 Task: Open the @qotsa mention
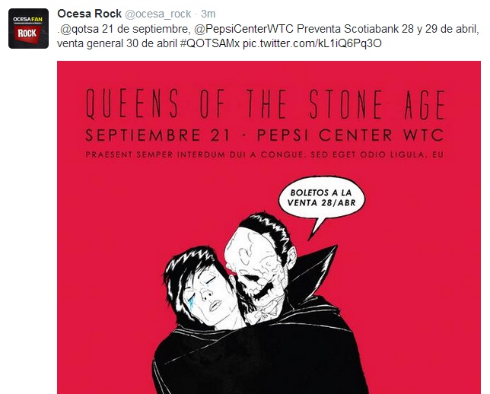click(x=78, y=29)
